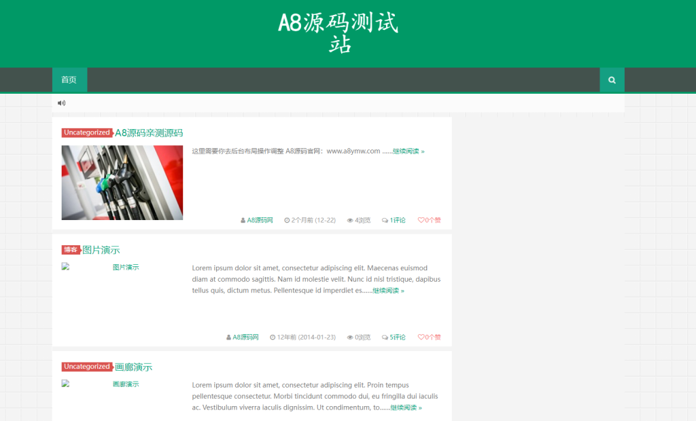
Task: Open the Uncategorized category tag
Action: click(x=86, y=132)
